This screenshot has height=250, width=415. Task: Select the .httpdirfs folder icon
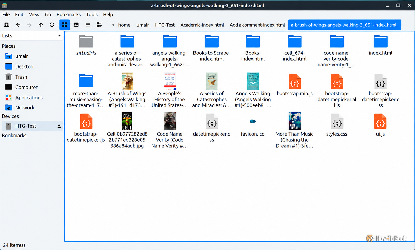click(x=86, y=41)
